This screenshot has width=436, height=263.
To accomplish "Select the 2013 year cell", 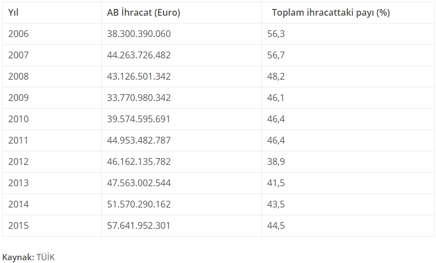I will click(19, 183).
